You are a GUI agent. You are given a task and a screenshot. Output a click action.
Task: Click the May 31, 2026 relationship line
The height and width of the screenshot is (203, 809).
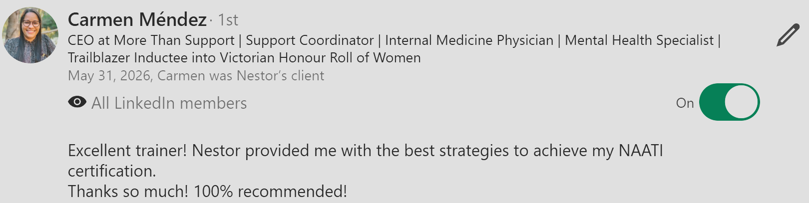(196, 76)
